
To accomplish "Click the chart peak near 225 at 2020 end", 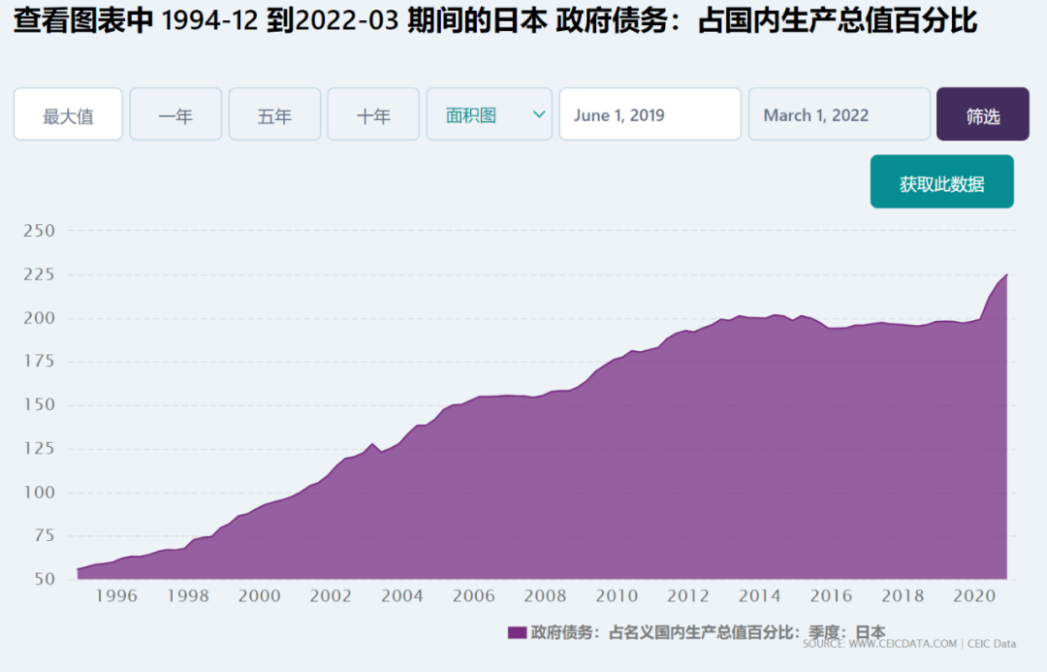I will (1005, 275).
